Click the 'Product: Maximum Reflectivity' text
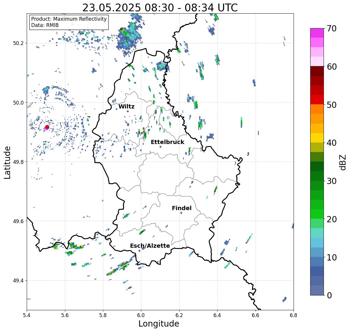 tap(69, 19)
